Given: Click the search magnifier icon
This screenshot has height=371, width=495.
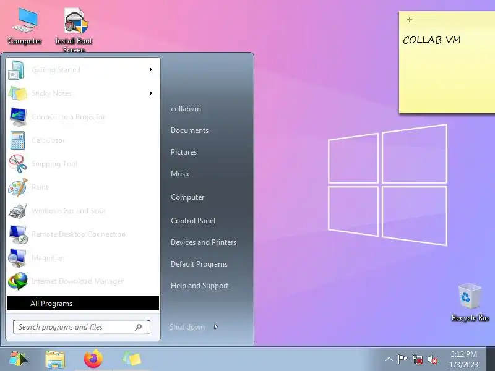Looking at the screenshot, I should pyautogui.click(x=138, y=327).
